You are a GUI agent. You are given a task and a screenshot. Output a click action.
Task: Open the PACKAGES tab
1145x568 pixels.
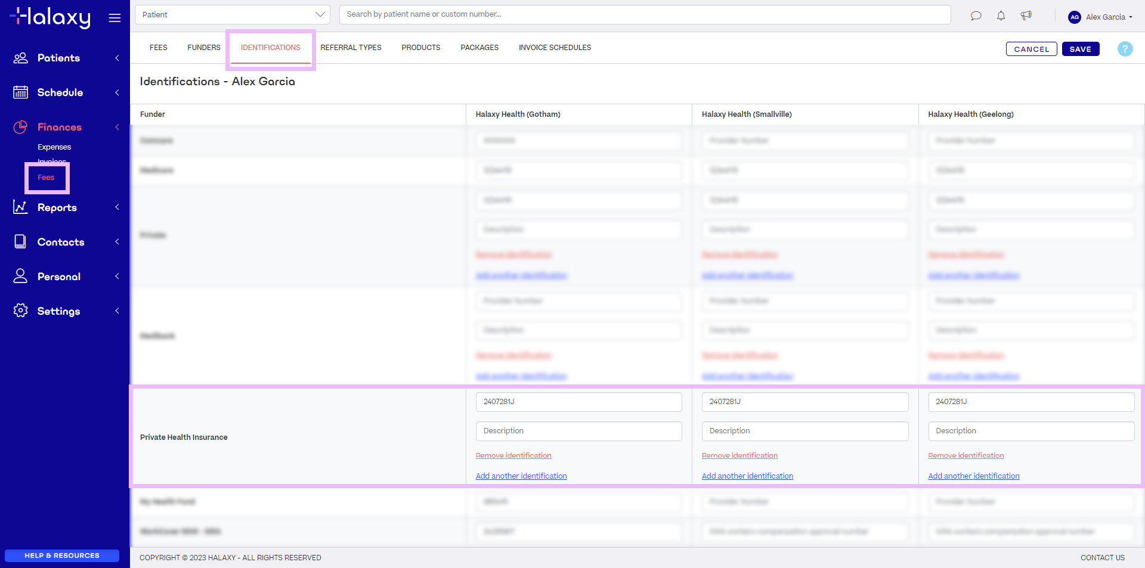click(479, 48)
